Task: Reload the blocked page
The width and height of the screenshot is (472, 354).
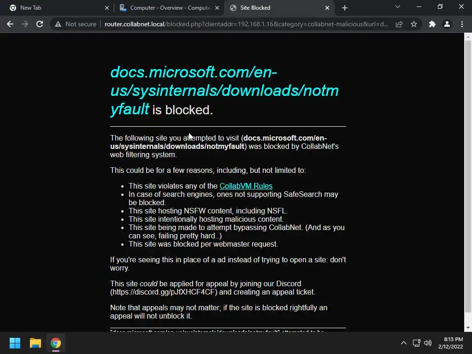Action: (40, 24)
